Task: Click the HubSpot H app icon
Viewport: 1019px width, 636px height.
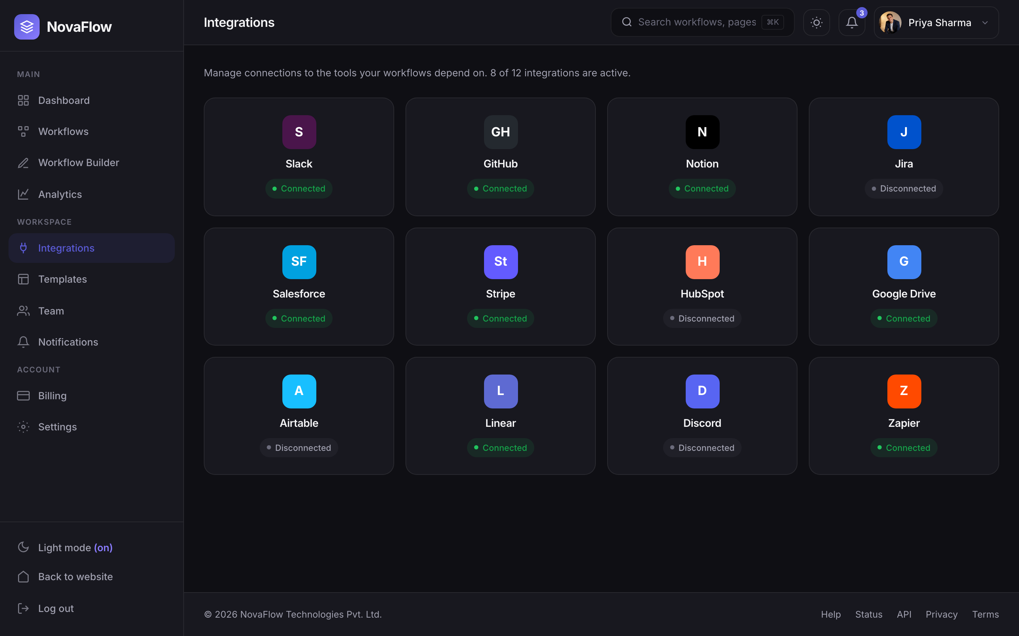Action: coord(702,262)
